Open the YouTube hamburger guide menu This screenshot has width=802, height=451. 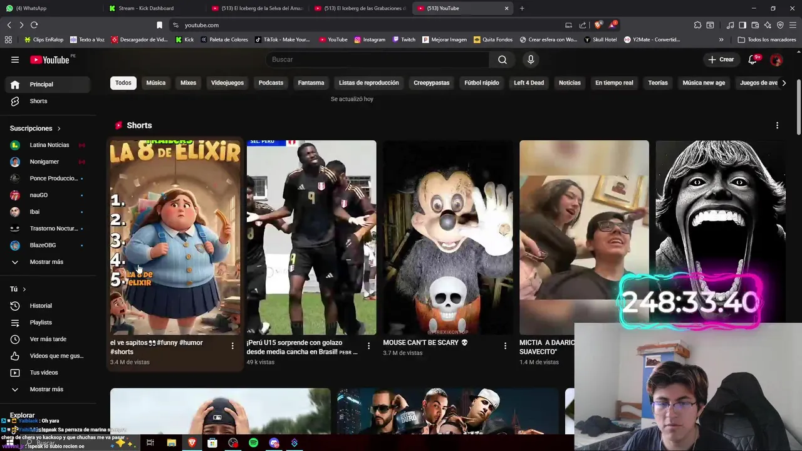pos(15,60)
